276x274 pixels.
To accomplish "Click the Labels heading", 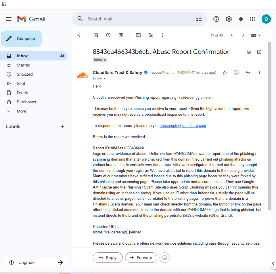I will pos(13,127).
